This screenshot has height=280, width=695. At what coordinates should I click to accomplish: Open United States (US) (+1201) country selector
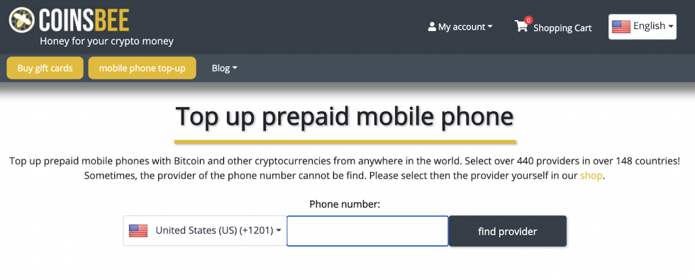point(205,231)
